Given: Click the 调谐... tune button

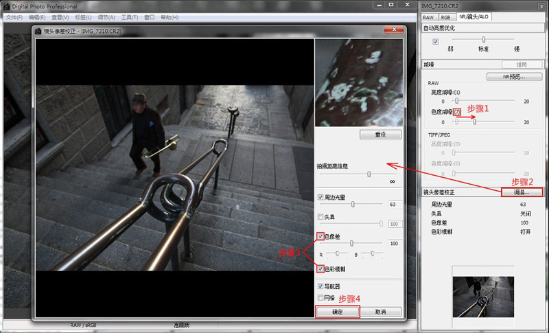Looking at the screenshot, I should tap(522, 192).
